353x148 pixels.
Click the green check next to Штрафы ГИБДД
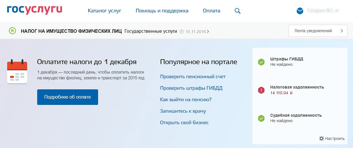(261, 62)
